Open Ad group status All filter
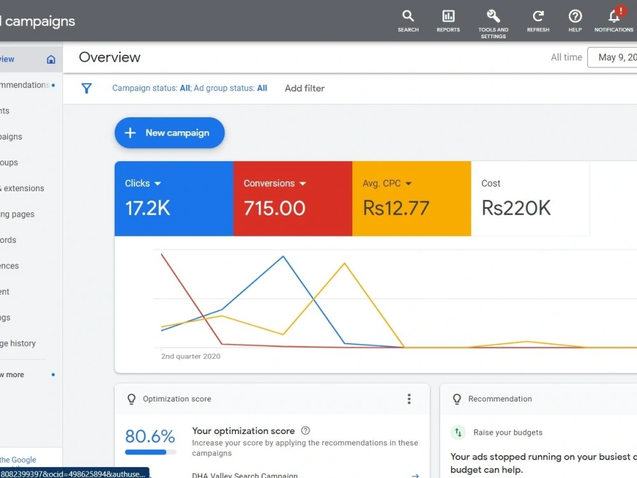 click(x=231, y=88)
